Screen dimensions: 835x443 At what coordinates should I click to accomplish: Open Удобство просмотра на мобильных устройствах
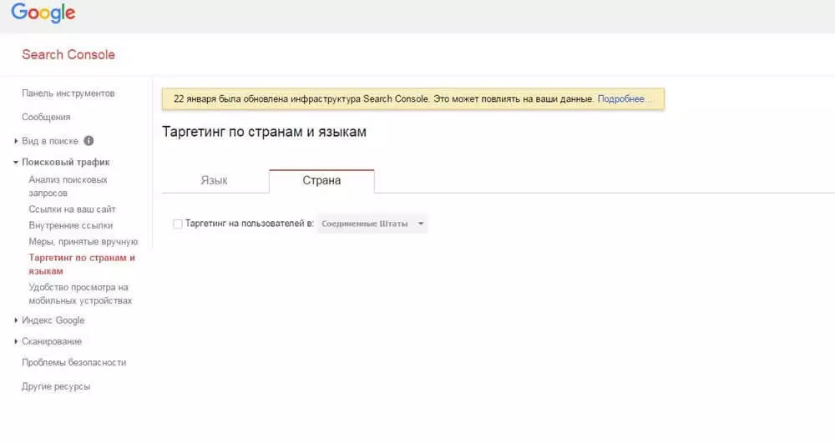[x=80, y=294]
